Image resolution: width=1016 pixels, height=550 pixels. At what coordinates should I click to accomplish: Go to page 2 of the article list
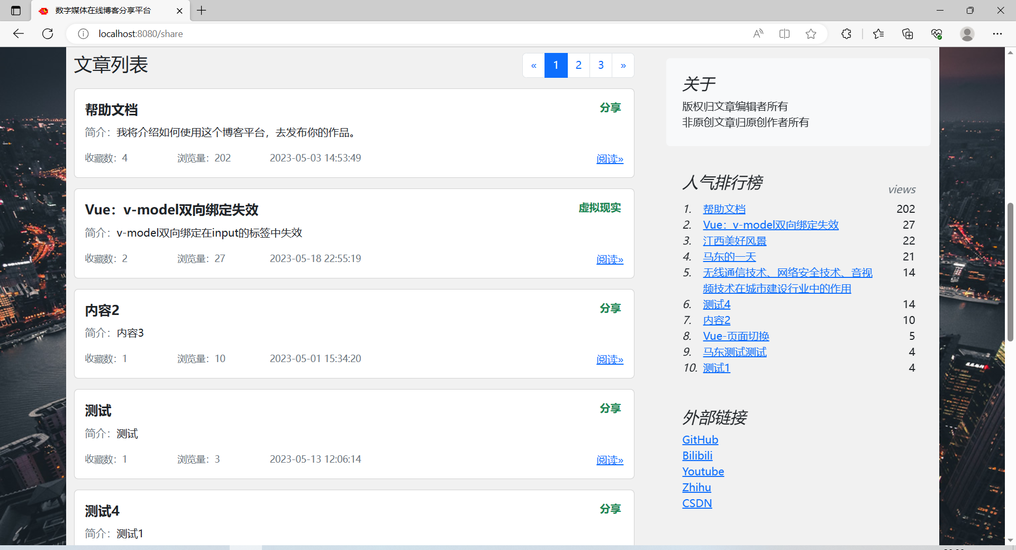pyautogui.click(x=578, y=65)
